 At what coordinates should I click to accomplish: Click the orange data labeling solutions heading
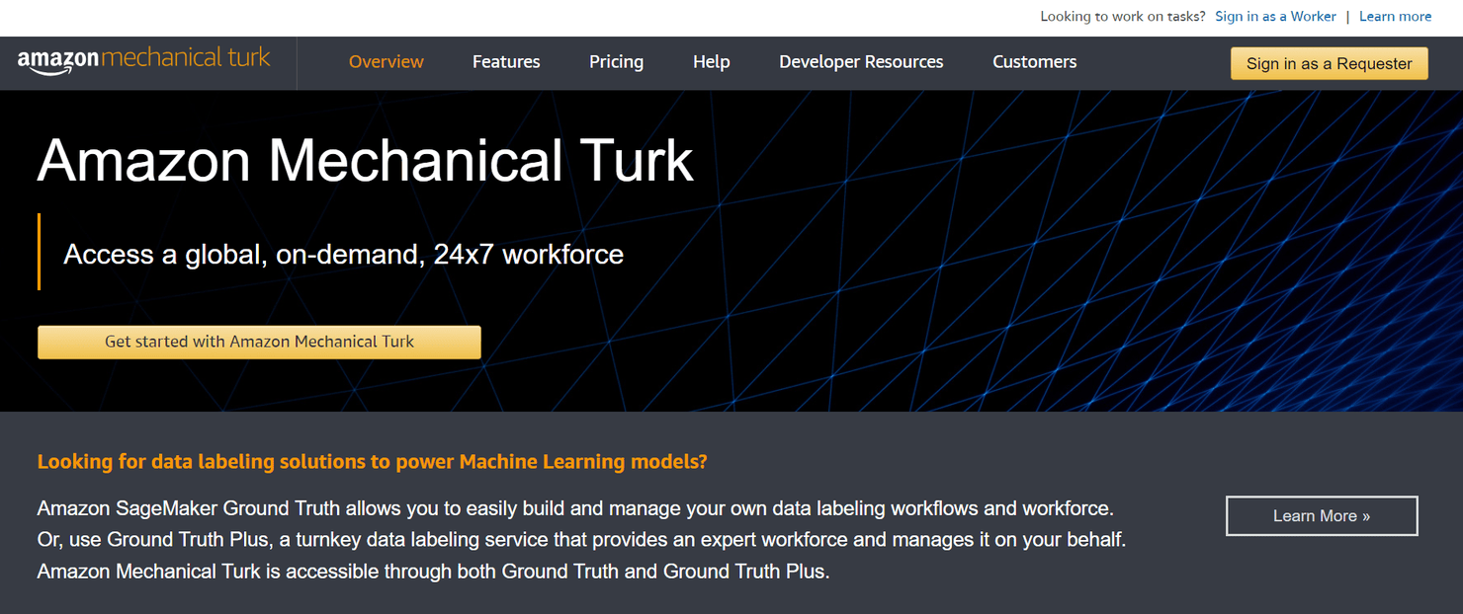coord(372,461)
